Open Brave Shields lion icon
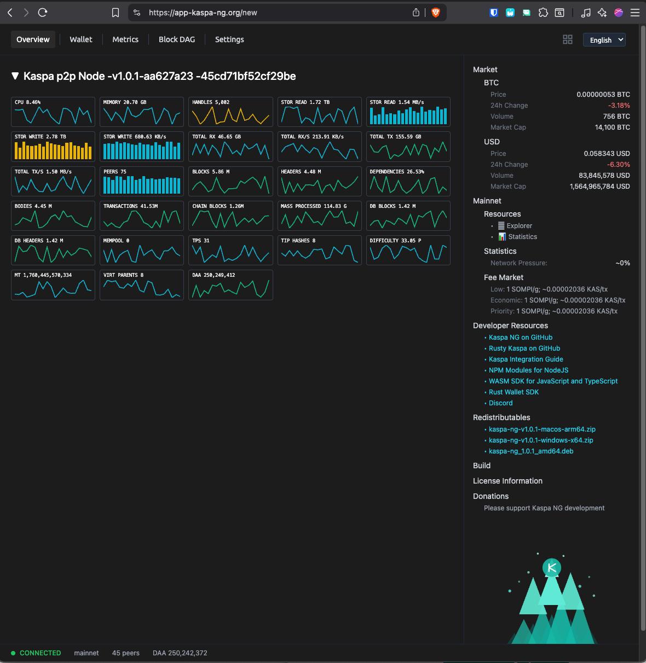646x663 pixels. point(436,13)
